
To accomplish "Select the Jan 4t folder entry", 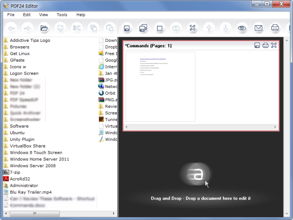I will 108,73.
